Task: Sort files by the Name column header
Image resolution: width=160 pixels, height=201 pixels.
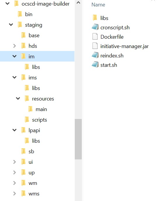Action: (98, 5)
